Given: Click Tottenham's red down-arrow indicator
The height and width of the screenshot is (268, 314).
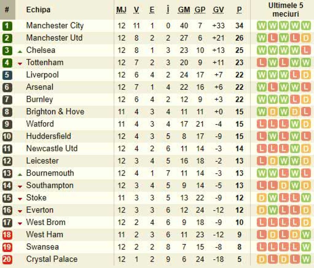Looking at the screenshot, I should coord(20,64).
